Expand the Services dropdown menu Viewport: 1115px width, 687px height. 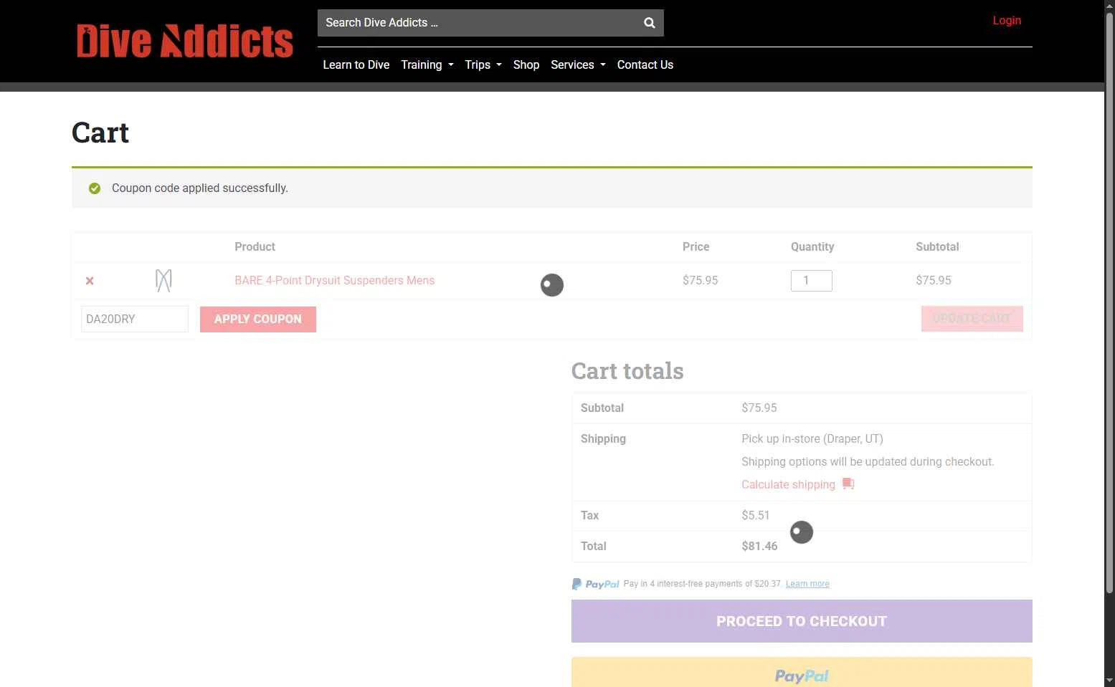pyautogui.click(x=578, y=64)
